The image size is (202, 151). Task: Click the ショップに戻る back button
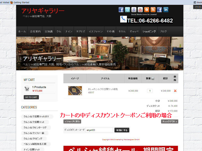[x=72, y=121]
